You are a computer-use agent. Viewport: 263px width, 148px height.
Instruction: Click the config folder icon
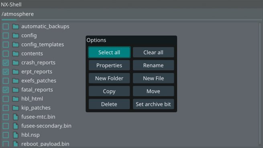click(16, 36)
